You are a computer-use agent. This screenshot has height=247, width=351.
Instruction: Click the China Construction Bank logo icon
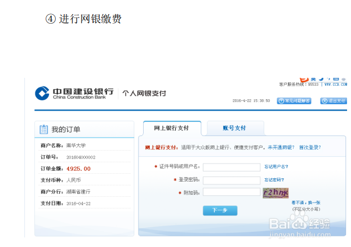[42, 93]
